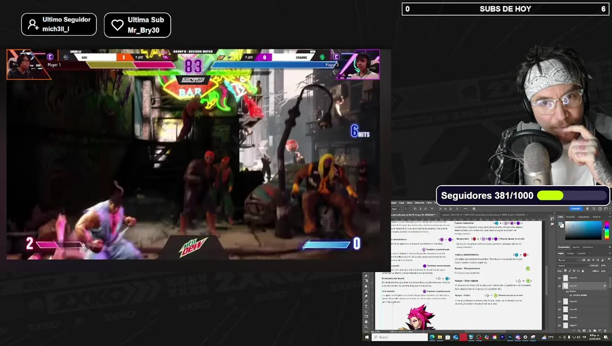Lock all padlock icon in Layers panel
The width and height of the screenshot is (612, 346).
[583, 271]
